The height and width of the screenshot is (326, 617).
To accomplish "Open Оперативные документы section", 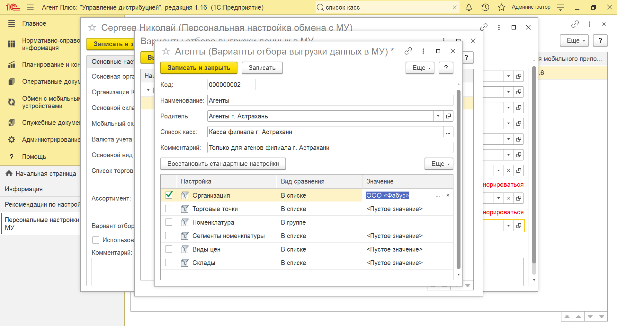I will coord(51,81).
